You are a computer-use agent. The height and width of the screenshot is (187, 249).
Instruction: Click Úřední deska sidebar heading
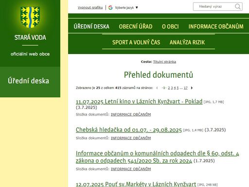tap(28, 81)
